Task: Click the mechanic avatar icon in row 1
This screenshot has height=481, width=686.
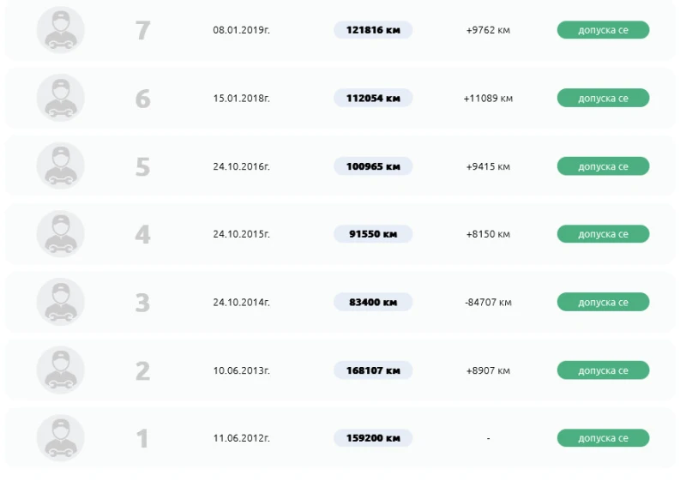Action: coord(61,438)
